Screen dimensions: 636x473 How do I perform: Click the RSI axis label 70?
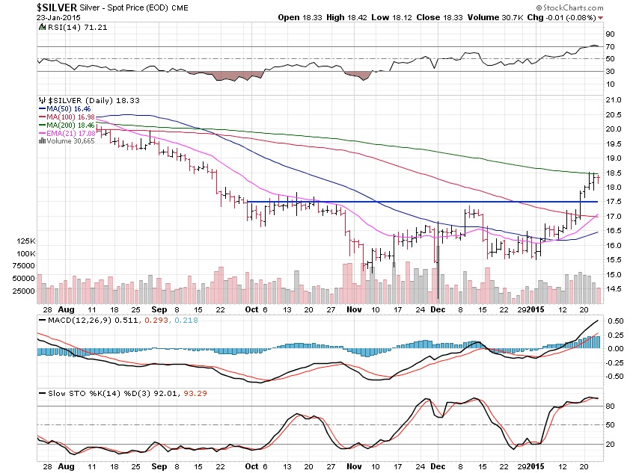point(611,46)
